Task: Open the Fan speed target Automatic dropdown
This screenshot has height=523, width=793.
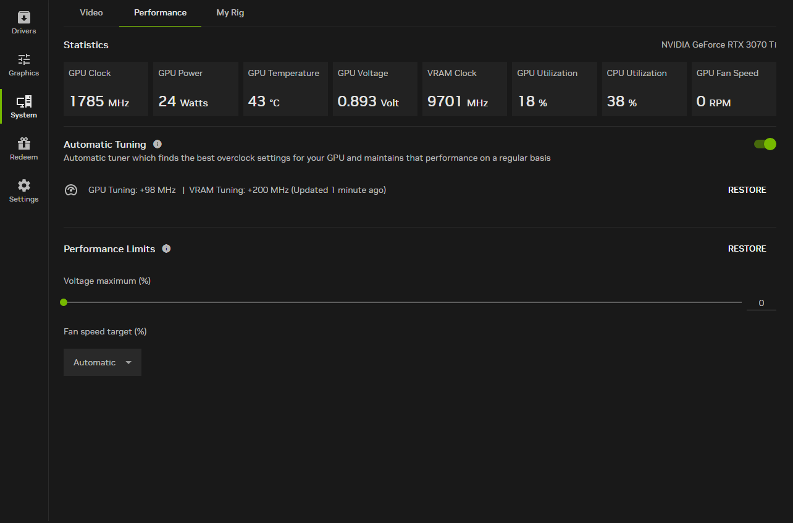Action: [x=103, y=362]
